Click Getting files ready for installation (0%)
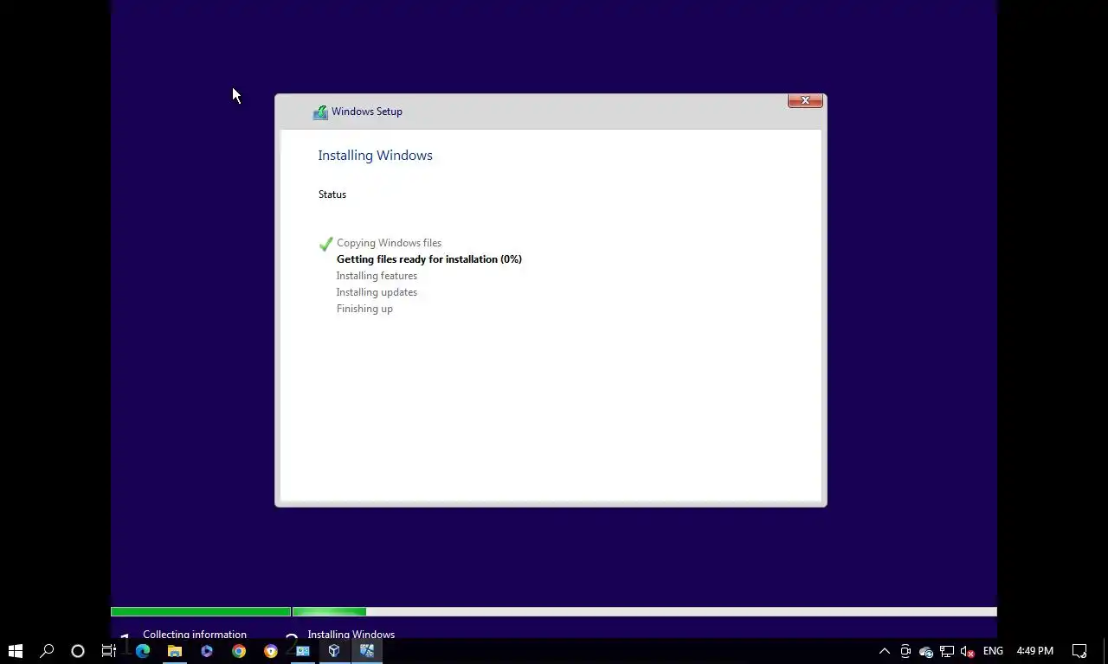The height and width of the screenshot is (664, 1108). tap(429, 259)
